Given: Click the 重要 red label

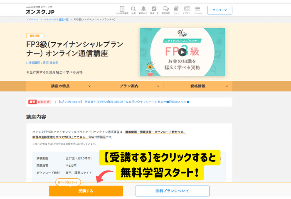Looking at the screenshot, I should pyautogui.click(x=32, y=102).
